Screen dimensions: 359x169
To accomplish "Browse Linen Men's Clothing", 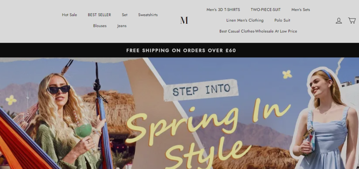I will click(245, 20).
